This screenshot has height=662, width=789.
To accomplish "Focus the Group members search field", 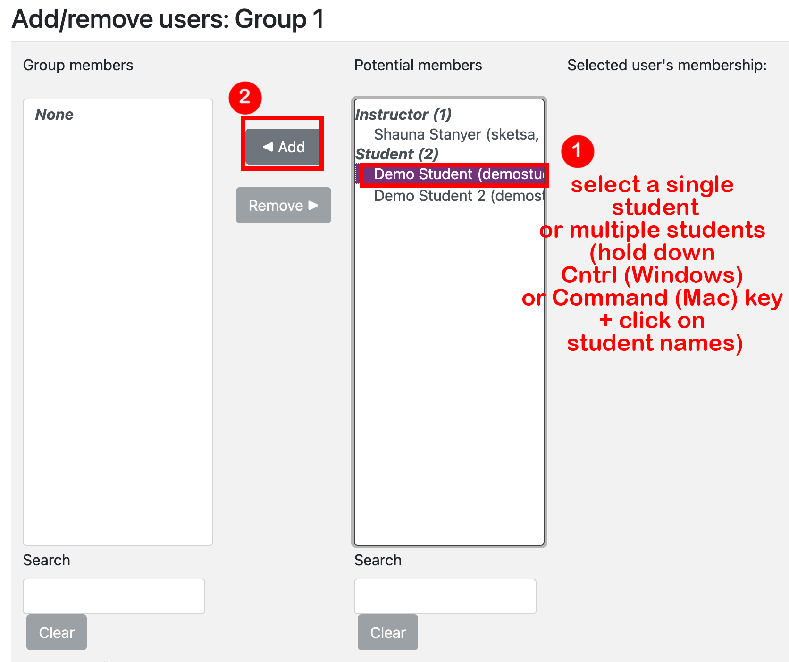I will tap(114, 596).
